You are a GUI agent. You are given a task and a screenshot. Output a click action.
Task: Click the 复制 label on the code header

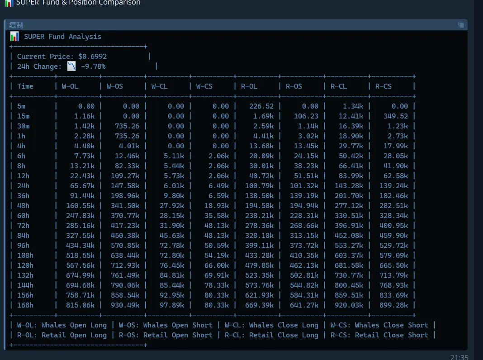click(16, 25)
